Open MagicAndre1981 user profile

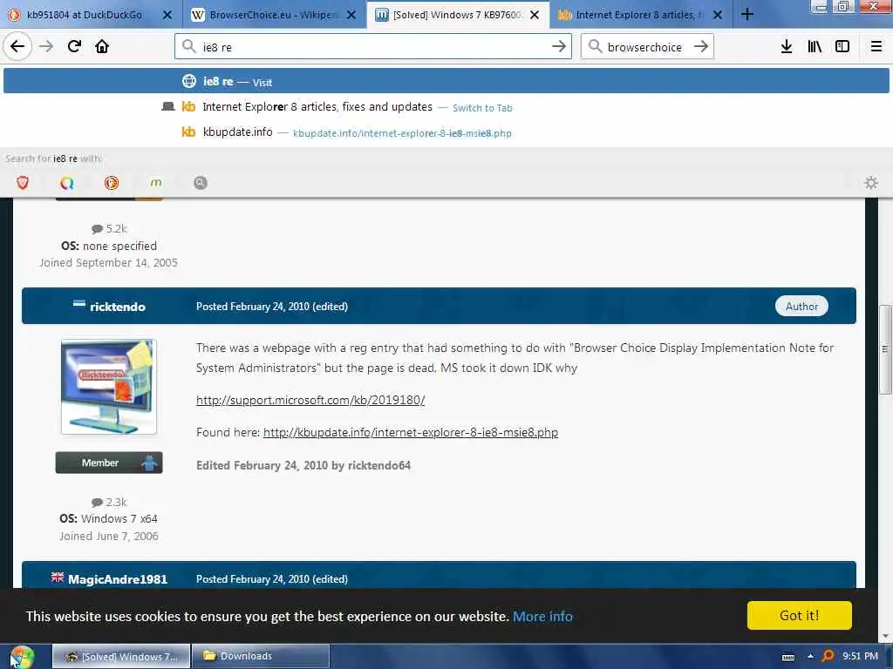pos(118,579)
